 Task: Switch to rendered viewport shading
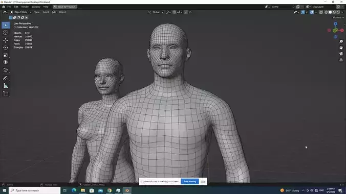coord(338,12)
